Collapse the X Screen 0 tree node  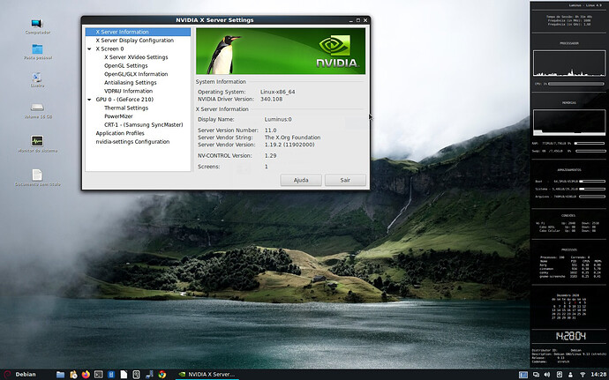click(89, 49)
